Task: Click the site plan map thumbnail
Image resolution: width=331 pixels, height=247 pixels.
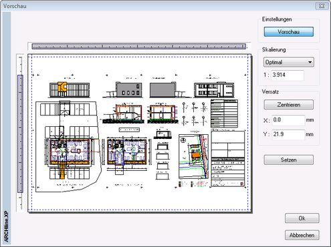Action: pos(193,156)
